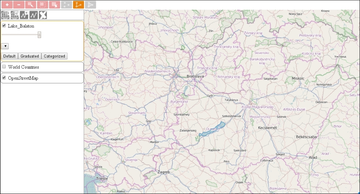Viewport: 360px width, 194px height.
Task: Apply the Default style button
Action: [x=9, y=56]
